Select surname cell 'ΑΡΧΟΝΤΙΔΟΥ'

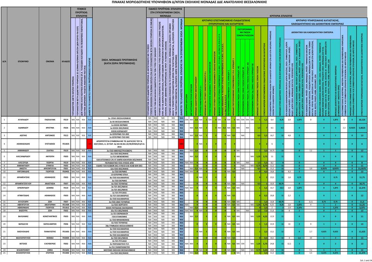[x=23, y=188]
